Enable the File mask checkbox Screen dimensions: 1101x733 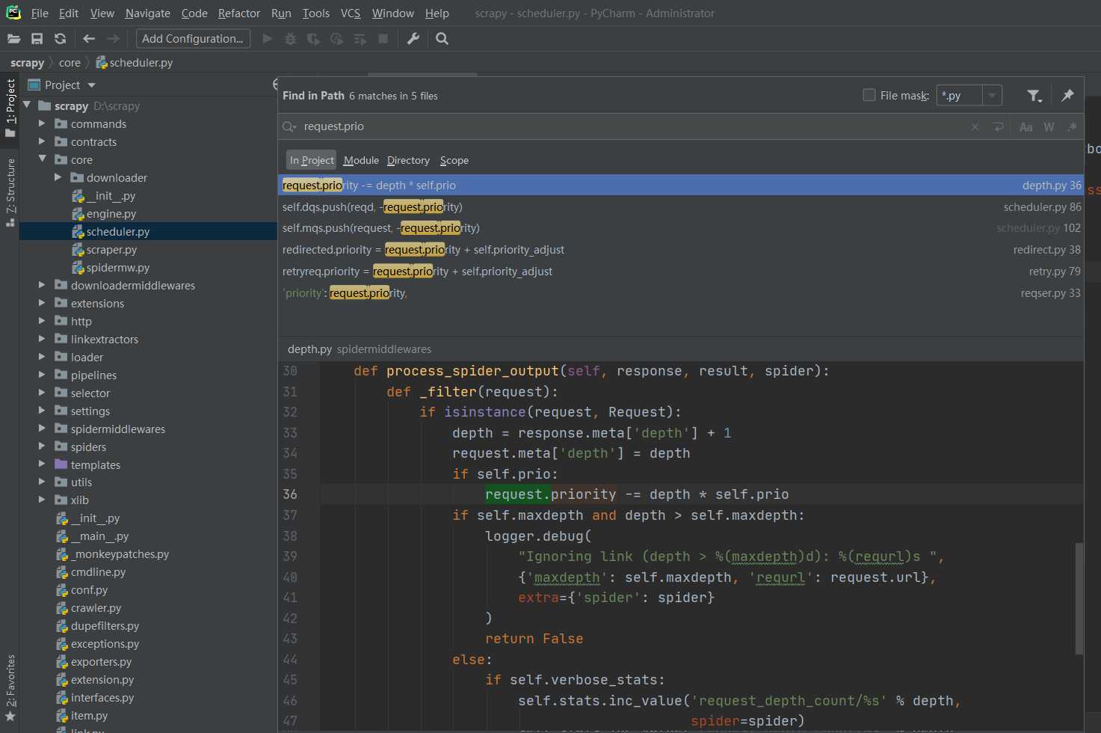click(869, 95)
